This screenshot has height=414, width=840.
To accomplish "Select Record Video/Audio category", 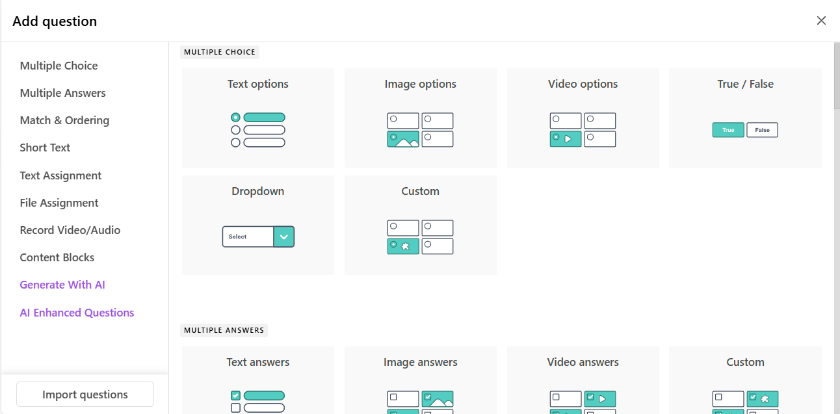I will [70, 230].
